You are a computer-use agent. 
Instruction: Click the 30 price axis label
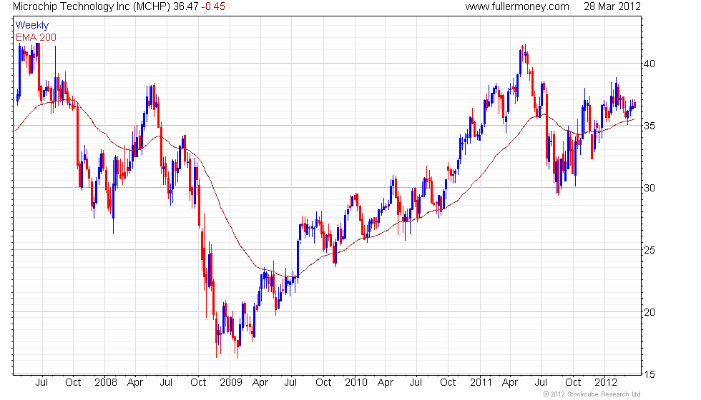coord(649,188)
